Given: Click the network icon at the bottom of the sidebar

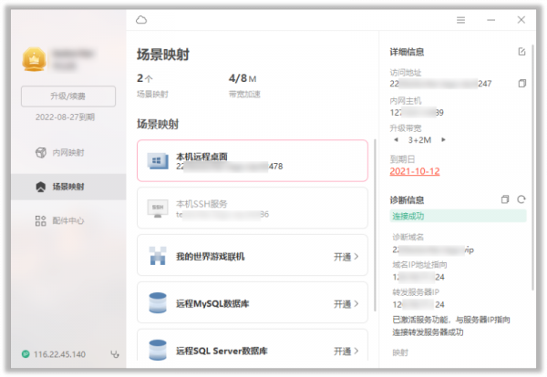Looking at the screenshot, I should pyautogui.click(x=114, y=354).
